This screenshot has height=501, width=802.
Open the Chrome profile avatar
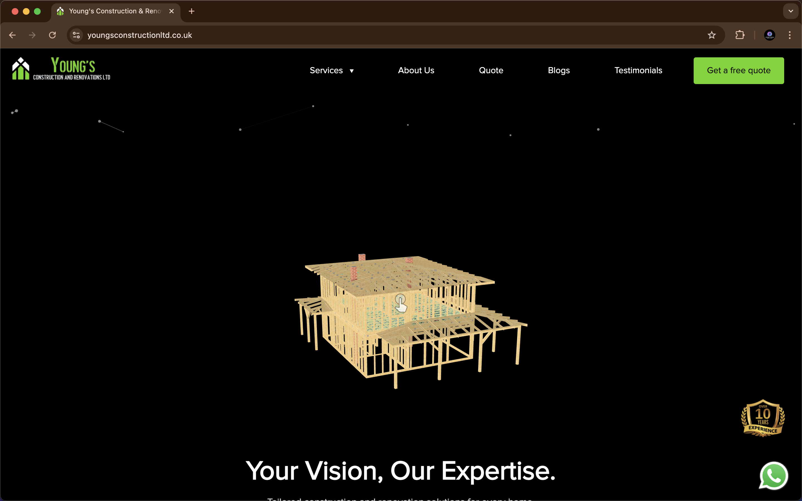click(x=769, y=35)
